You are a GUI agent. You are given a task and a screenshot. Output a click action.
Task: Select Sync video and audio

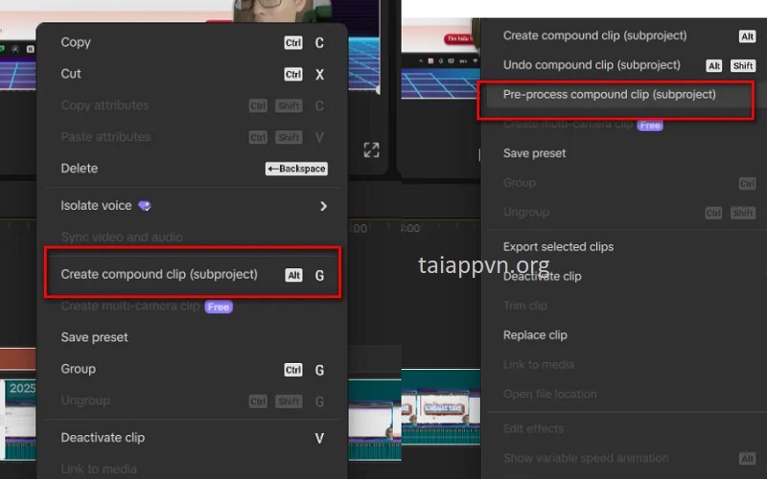pyautogui.click(x=193, y=237)
